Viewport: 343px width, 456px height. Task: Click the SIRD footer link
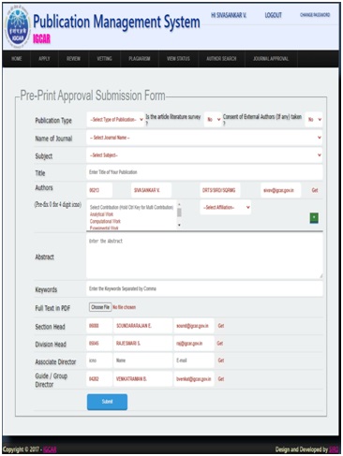334,449
